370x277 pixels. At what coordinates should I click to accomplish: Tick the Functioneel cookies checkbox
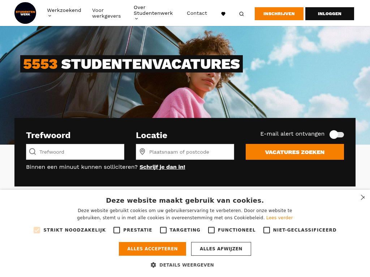(211, 230)
